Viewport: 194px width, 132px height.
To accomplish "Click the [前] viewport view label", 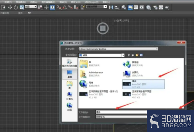I will pyautogui.click(x=120, y=20).
